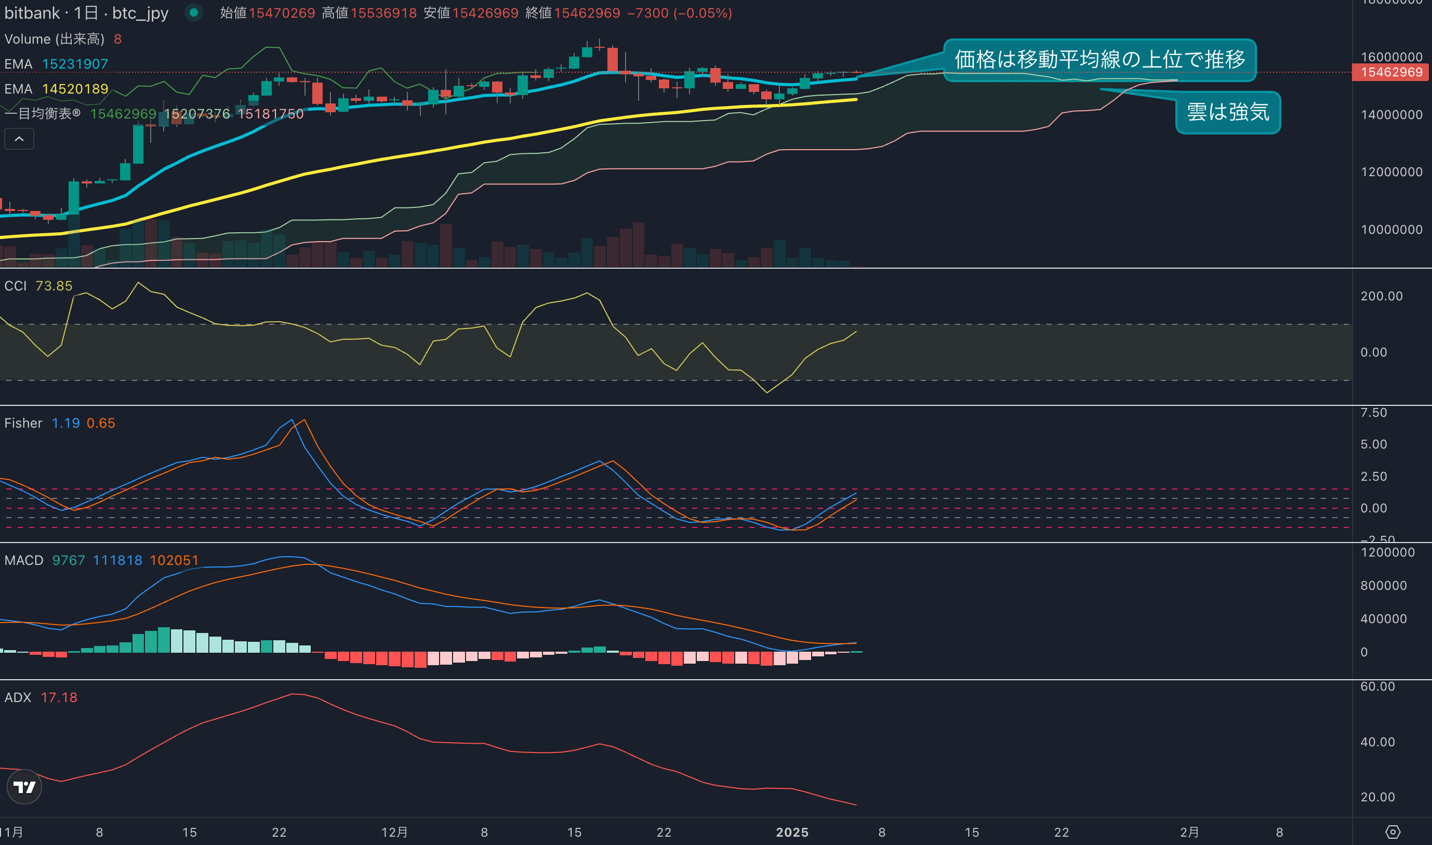Click the yellow EMA 14520189 legend

(56, 89)
